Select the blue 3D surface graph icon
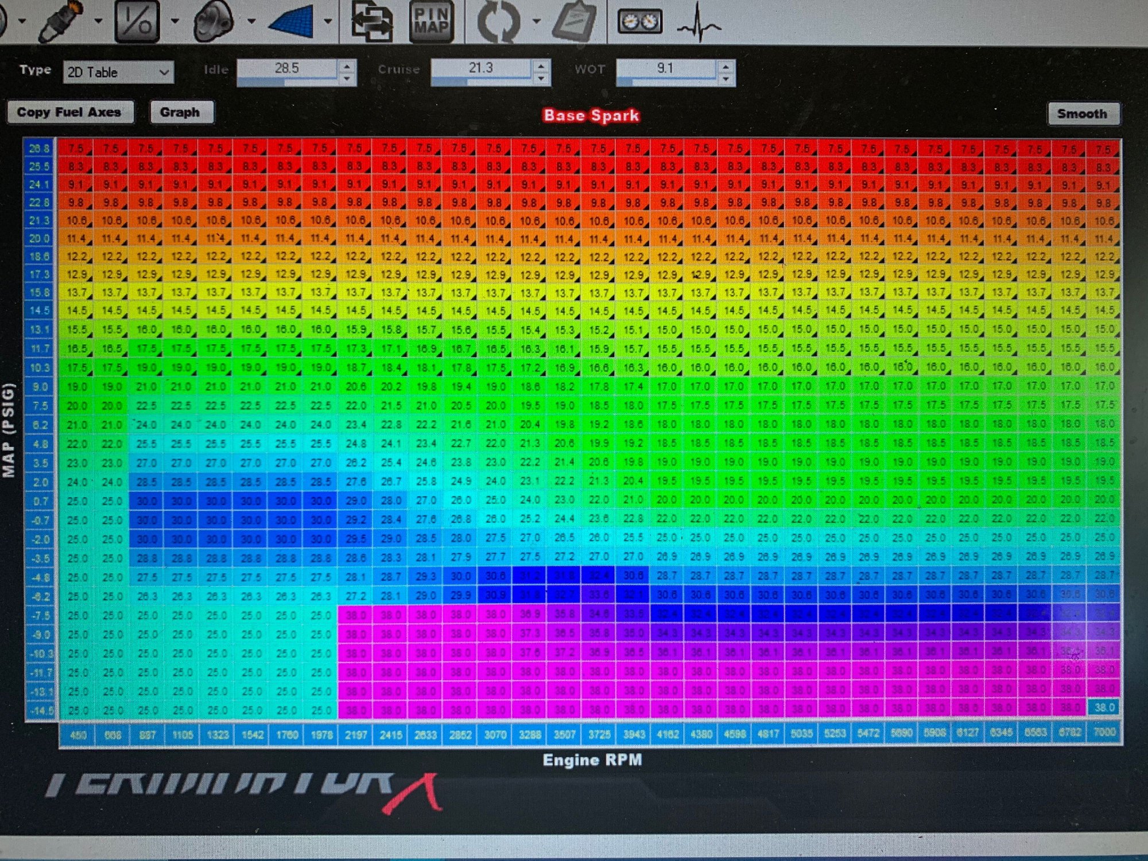The width and height of the screenshot is (1148, 861). (291, 22)
